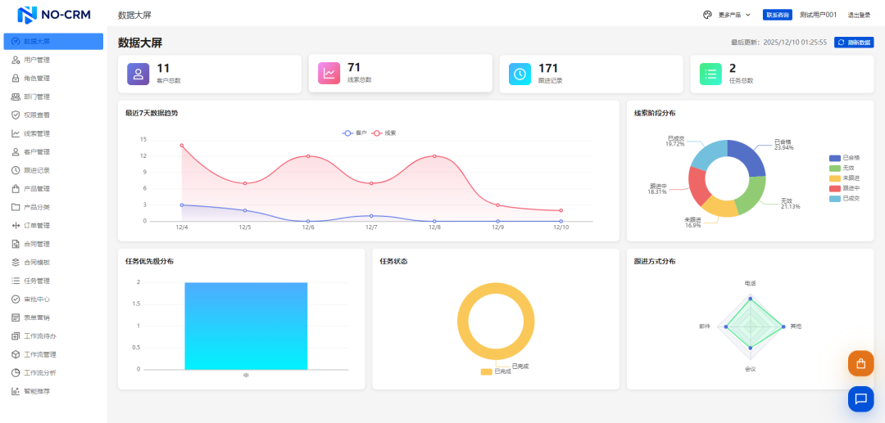Click the 线索管理 line-chart icon
The width and height of the screenshot is (885, 423).
[x=16, y=133]
